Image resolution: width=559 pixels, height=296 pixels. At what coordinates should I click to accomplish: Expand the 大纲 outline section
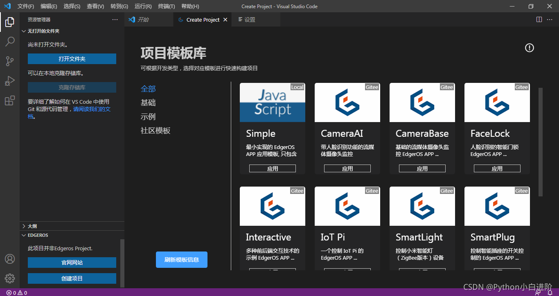click(x=72, y=226)
